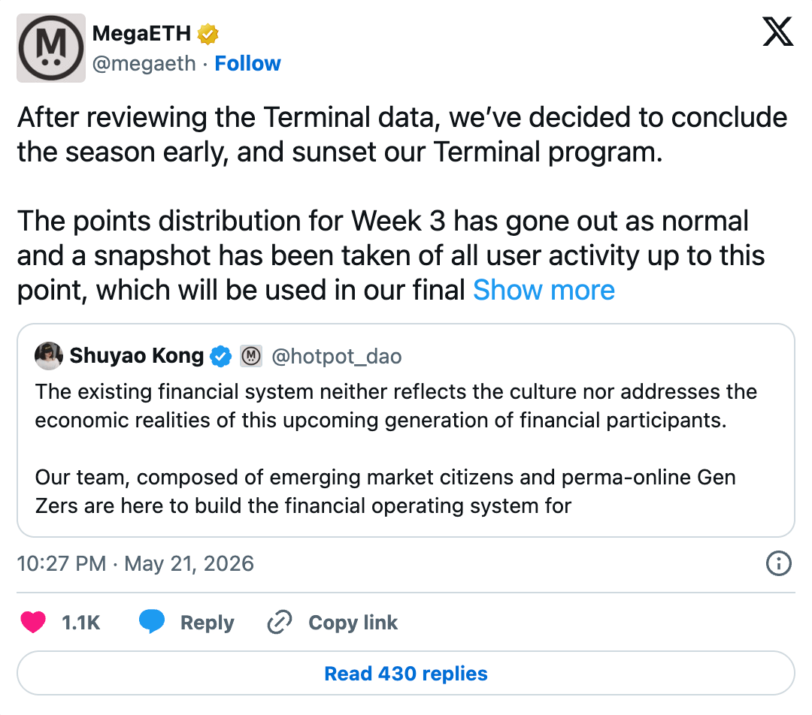Open the @hotpot_dao handle
The image size is (812, 715).
pos(337,357)
